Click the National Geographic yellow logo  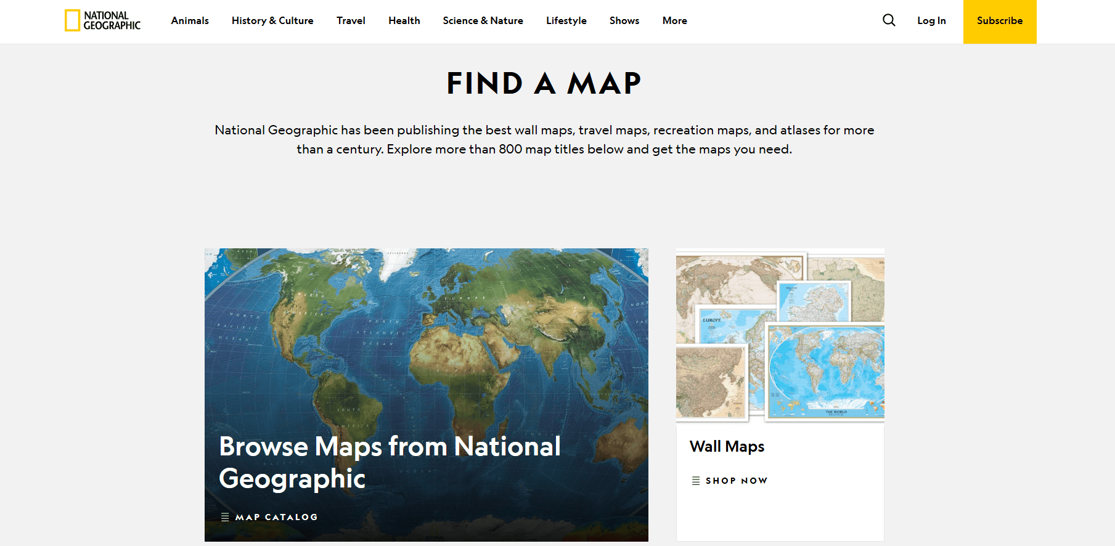(x=103, y=20)
